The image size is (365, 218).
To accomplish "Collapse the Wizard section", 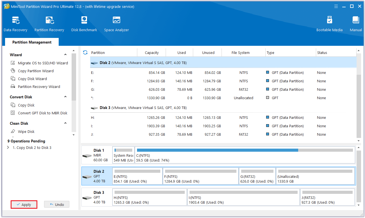I will coord(65,55).
